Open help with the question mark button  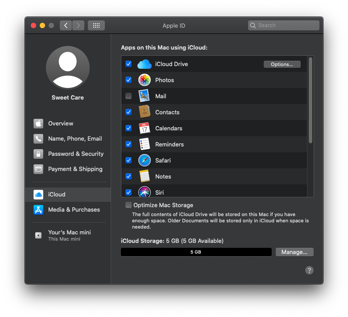point(309,271)
